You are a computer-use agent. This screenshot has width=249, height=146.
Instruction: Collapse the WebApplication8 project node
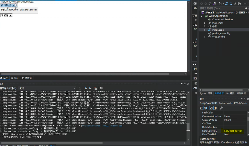pos(202,16)
